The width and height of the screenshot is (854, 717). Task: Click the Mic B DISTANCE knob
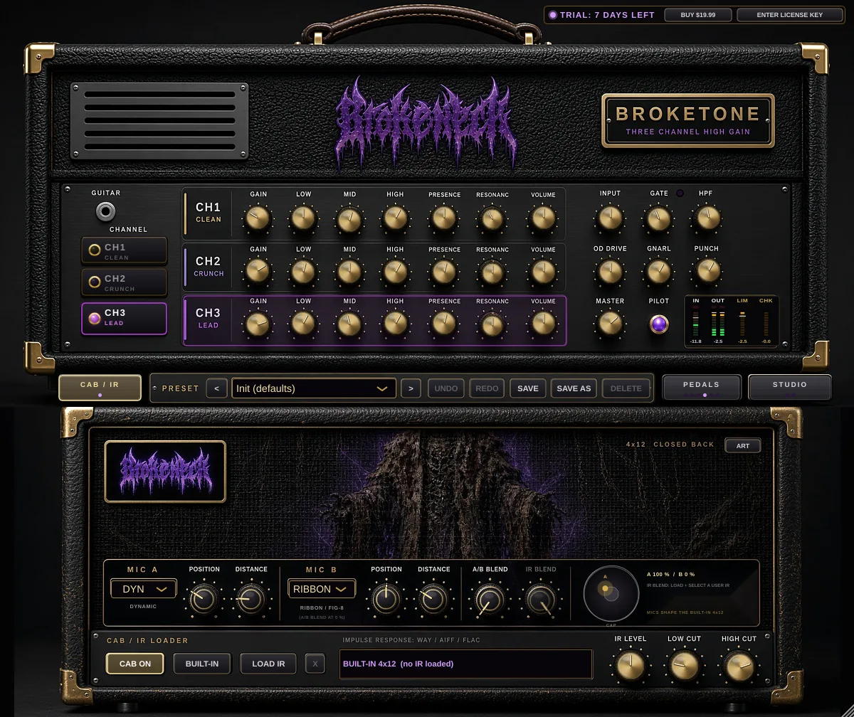coord(433,600)
